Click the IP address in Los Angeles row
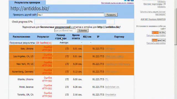This screenshot has width=177, height=99. 98,56
